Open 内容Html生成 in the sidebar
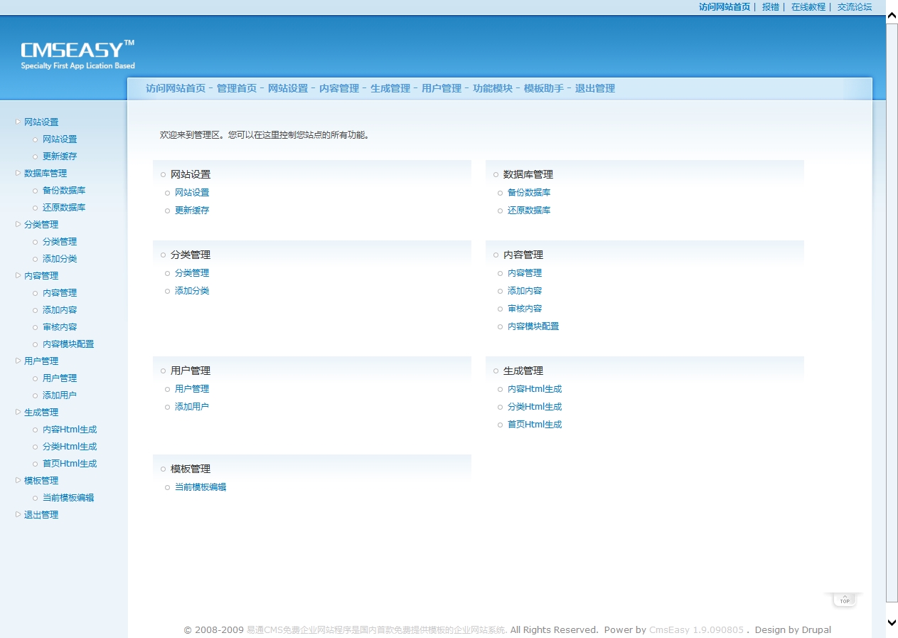 coord(70,429)
